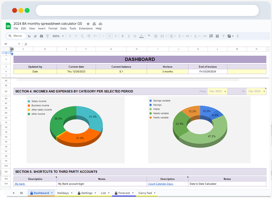
Task: Open the text rotation dropdown
Action: coord(197,36)
